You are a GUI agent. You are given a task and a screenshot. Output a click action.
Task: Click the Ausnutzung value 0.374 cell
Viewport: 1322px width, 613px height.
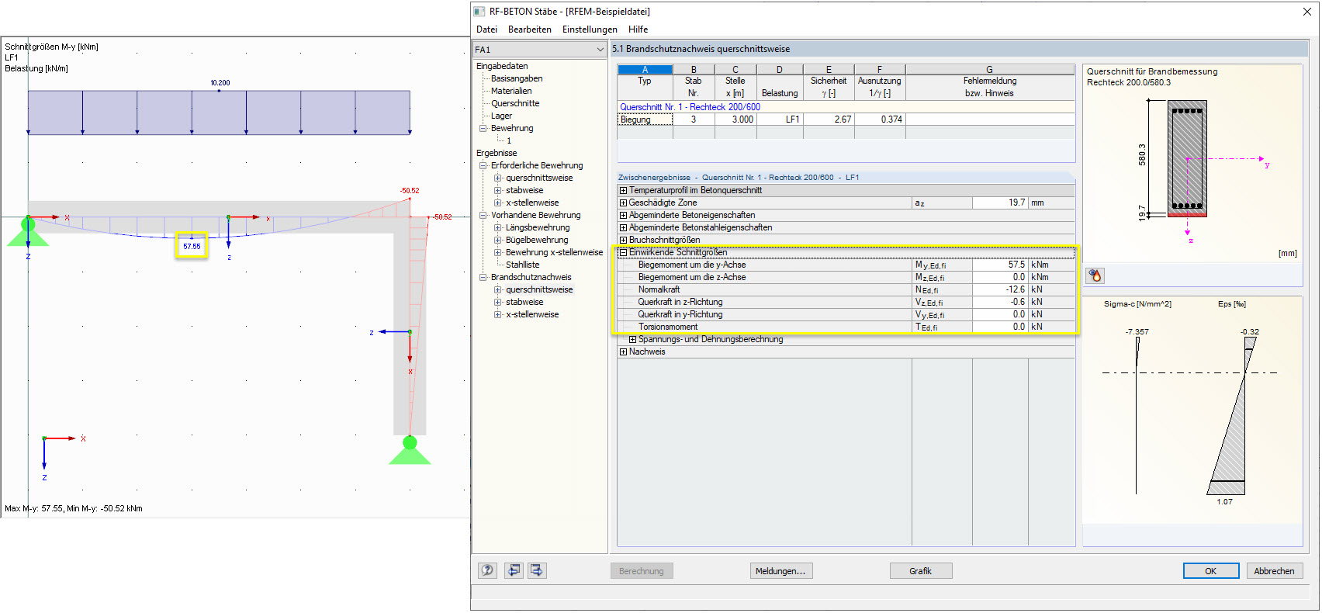pyautogui.click(x=880, y=119)
